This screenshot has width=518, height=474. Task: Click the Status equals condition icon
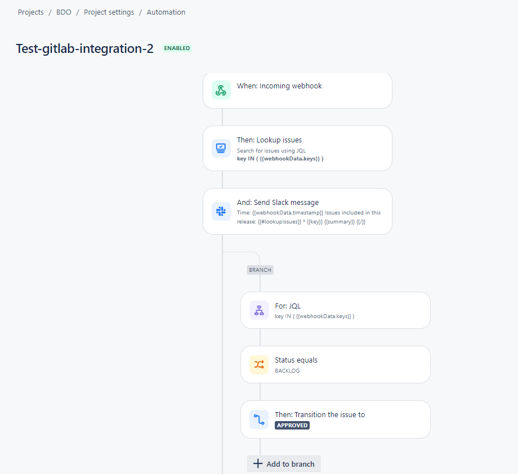pyautogui.click(x=258, y=364)
